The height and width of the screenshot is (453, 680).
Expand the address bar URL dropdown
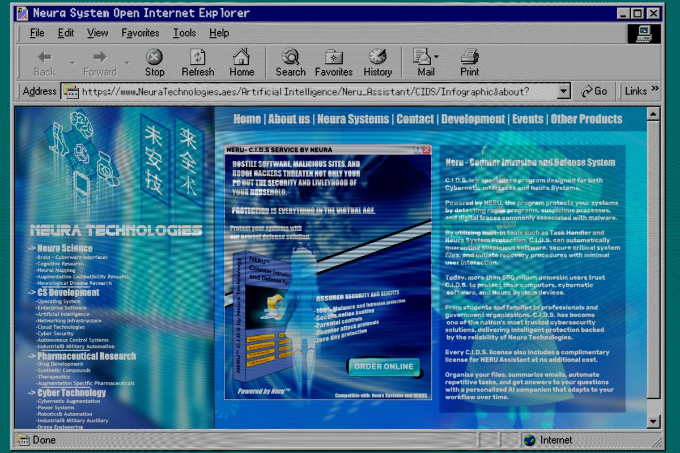click(x=564, y=91)
